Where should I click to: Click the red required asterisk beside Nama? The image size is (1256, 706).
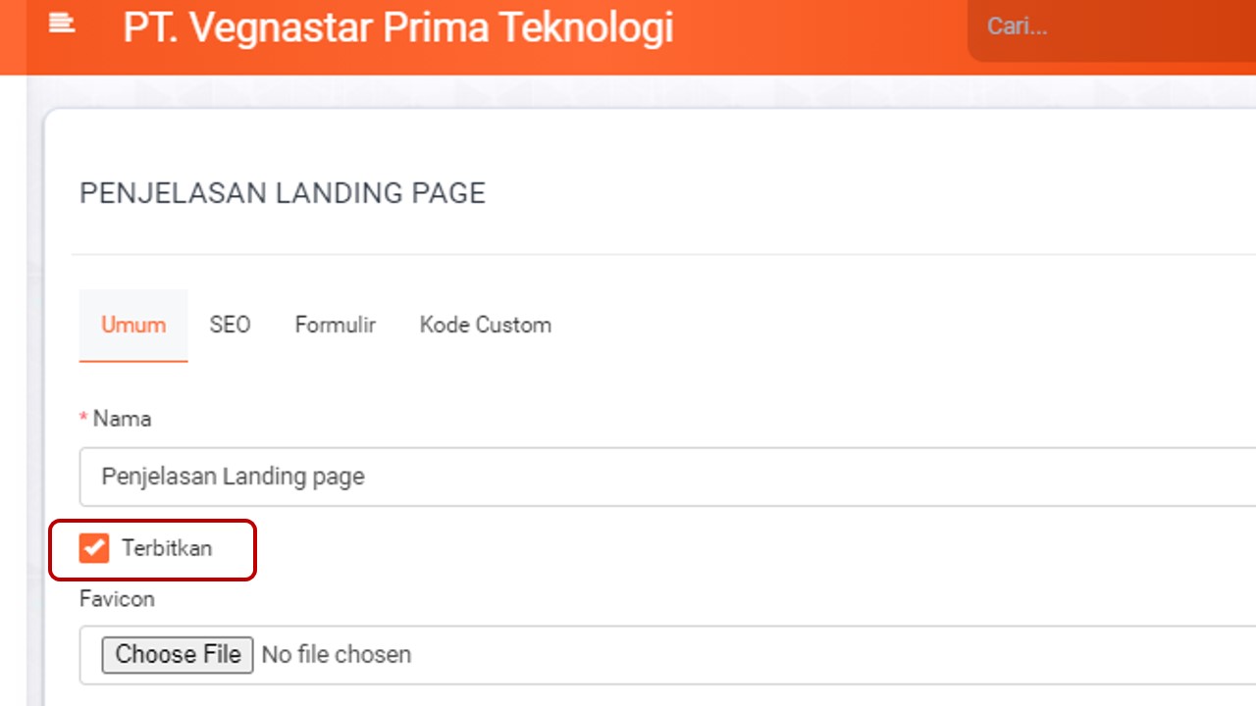(x=83, y=420)
